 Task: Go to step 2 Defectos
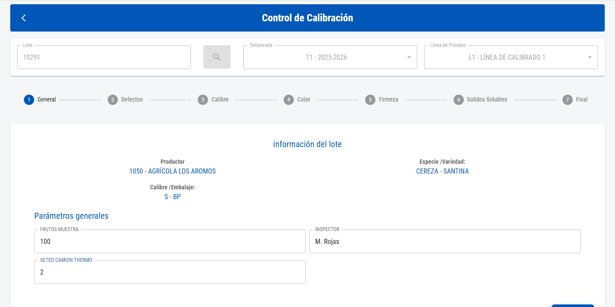point(125,100)
